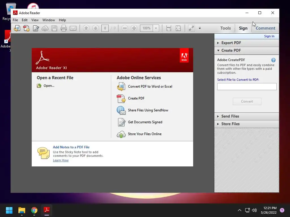290x217 pixels.
Task: Go to previous page with up arrow
Action: tap(86, 28)
